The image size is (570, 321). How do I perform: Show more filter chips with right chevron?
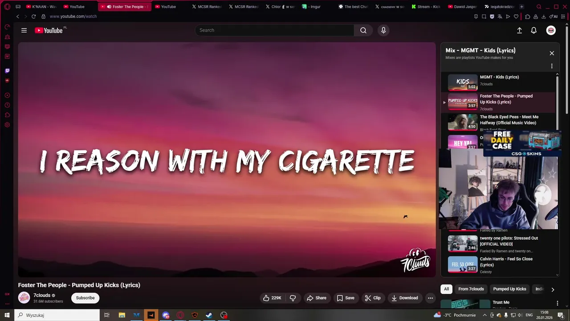[553, 289]
